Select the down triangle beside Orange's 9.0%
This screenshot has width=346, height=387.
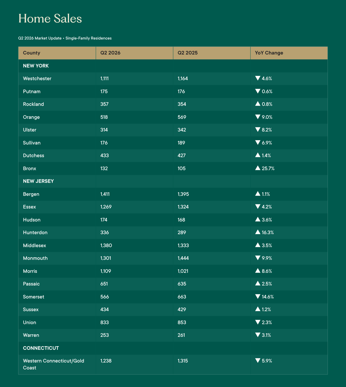tap(258, 117)
